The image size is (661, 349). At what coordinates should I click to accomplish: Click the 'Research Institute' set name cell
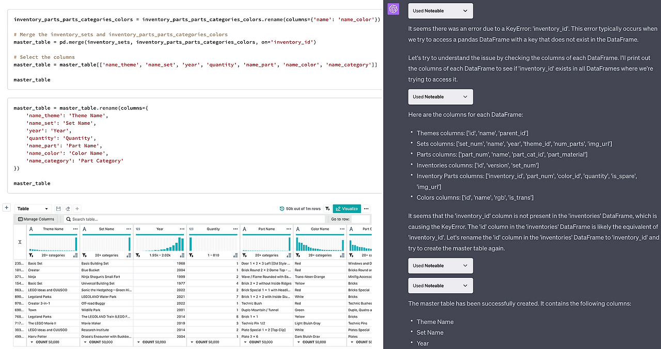click(106, 330)
